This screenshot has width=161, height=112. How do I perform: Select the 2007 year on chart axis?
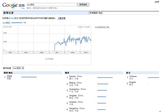(x=57, y=52)
